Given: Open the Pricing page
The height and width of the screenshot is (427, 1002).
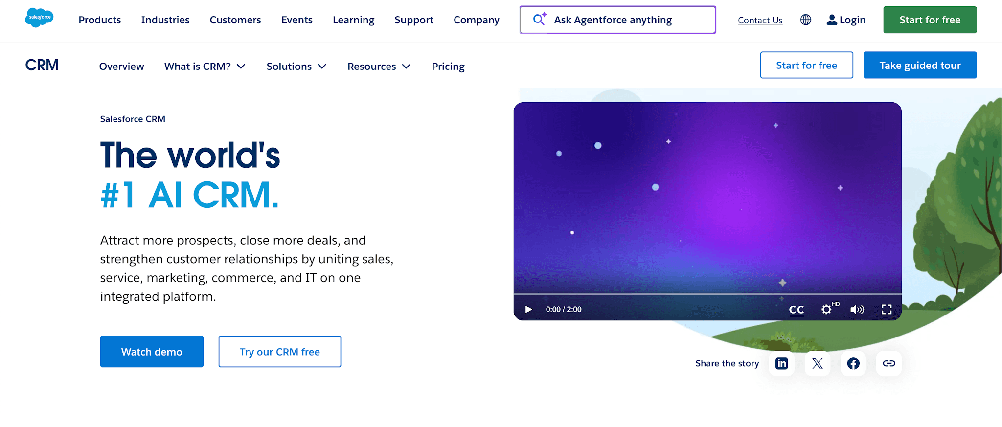Looking at the screenshot, I should [x=448, y=67].
